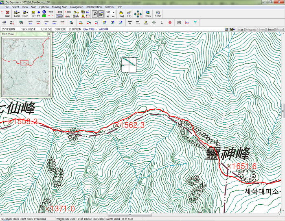Click the vertical scrollbar thumb
285x221 pixels.
coord(283,110)
